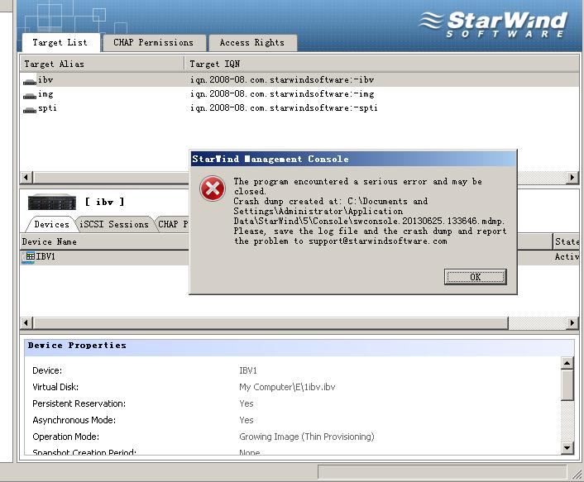
Task: Click the Operation Mode label
Action: (65, 437)
